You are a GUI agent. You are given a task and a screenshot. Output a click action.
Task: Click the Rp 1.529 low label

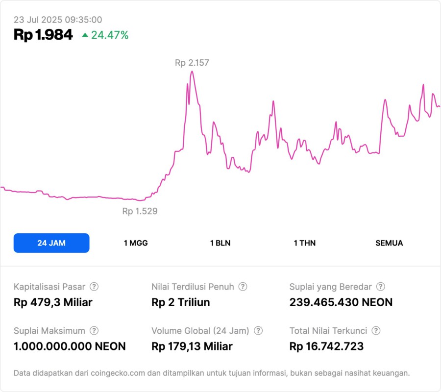(x=140, y=211)
